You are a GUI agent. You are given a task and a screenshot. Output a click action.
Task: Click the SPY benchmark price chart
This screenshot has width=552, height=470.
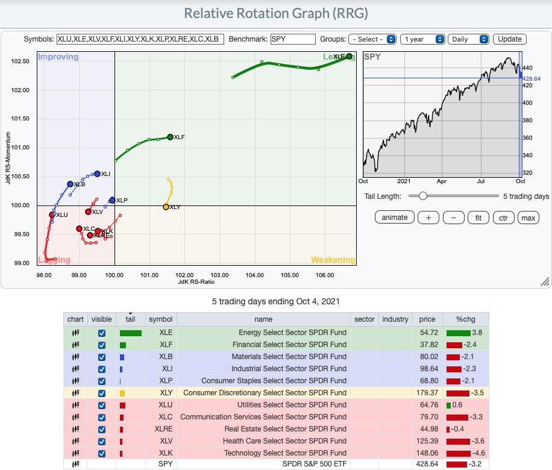click(x=442, y=114)
